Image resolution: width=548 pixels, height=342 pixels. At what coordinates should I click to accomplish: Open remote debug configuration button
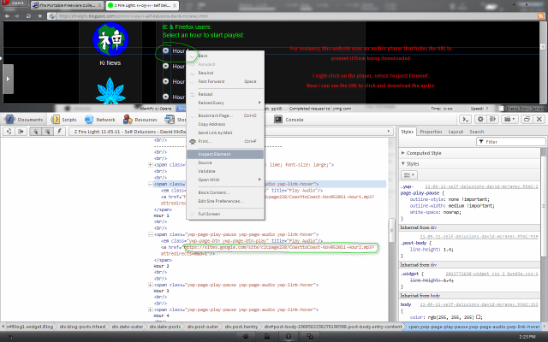coord(492,120)
